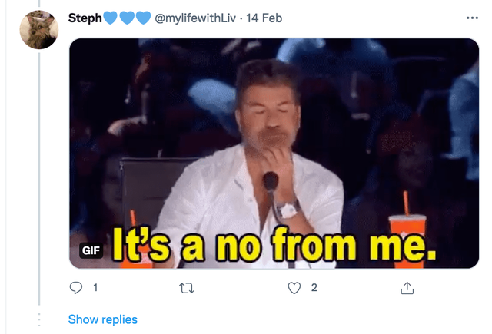Click the reply speech bubble icon
The width and height of the screenshot is (492, 334).
tap(76, 288)
